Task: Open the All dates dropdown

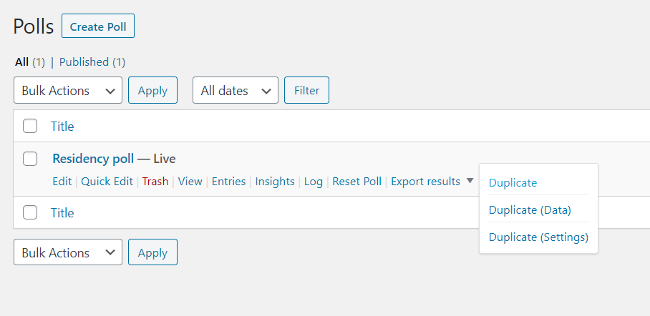Action: tap(236, 90)
